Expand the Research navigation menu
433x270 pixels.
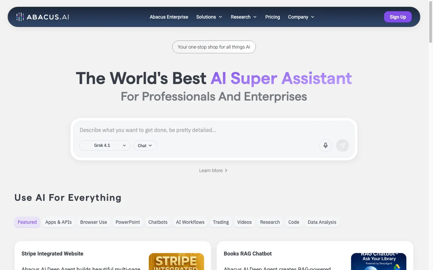tap(244, 17)
